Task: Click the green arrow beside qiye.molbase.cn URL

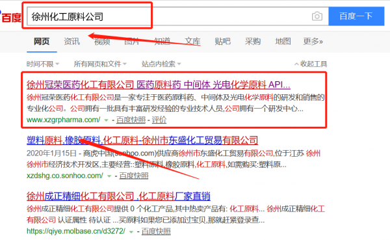Action: tap(131, 232)
